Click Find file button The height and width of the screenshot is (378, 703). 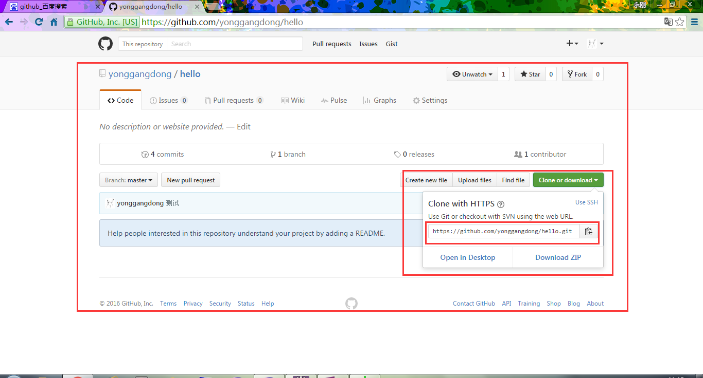pyautogui.click(x=513, y=180)
